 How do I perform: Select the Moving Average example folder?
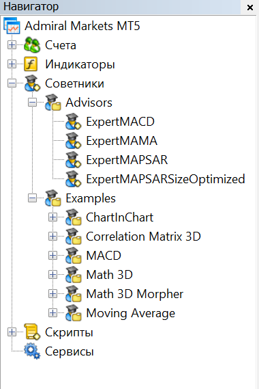[x=130, y=313]
